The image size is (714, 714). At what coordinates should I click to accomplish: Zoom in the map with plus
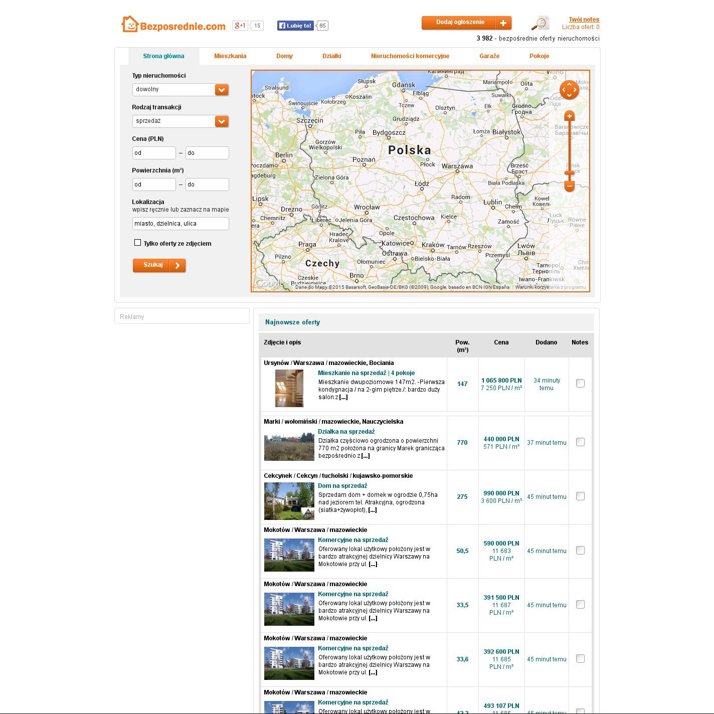pos(569,116)
